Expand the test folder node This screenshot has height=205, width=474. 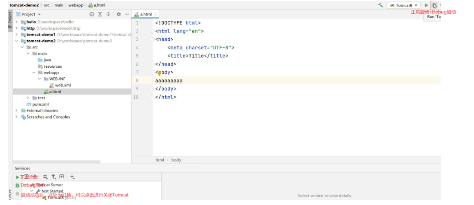(28, 98)
